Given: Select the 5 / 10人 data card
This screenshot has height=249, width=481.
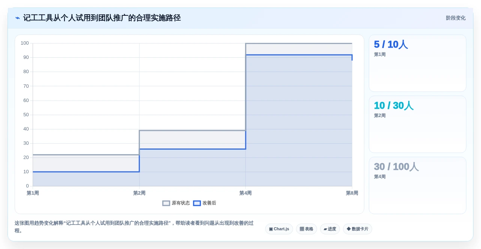Looking at the screenshot, I should (418, 63).
